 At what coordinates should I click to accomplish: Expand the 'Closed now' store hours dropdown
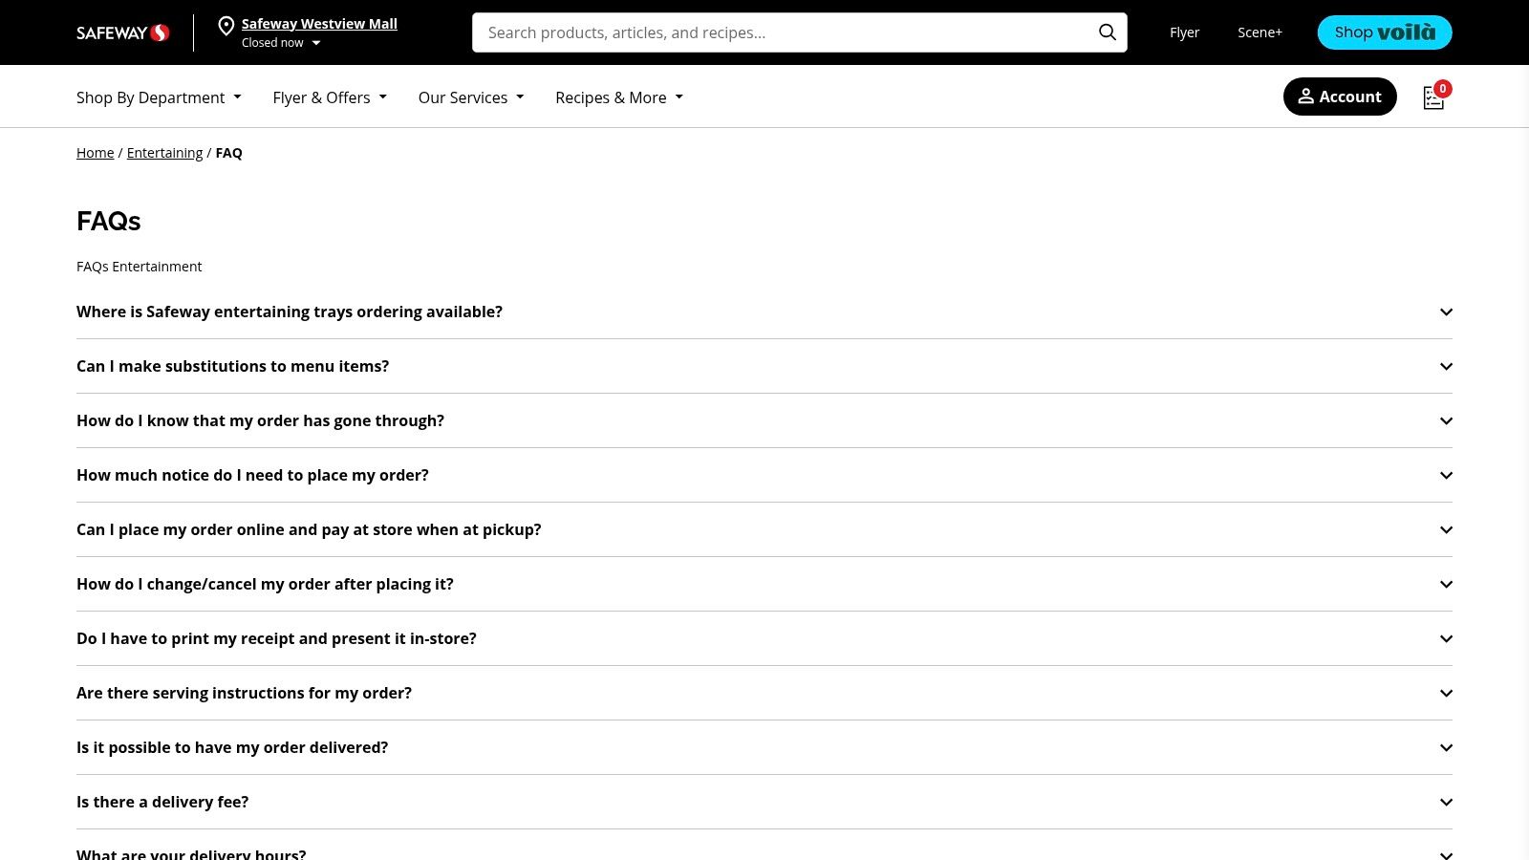(x=281, y=43)
